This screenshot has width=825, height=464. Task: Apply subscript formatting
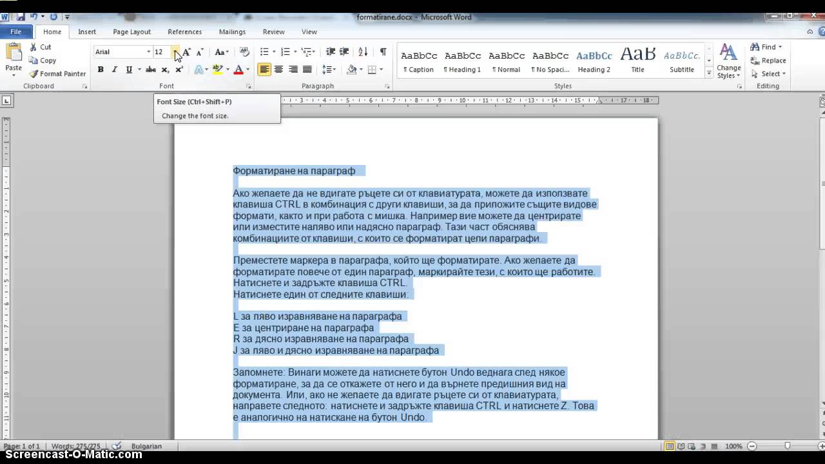pos(165,70)
